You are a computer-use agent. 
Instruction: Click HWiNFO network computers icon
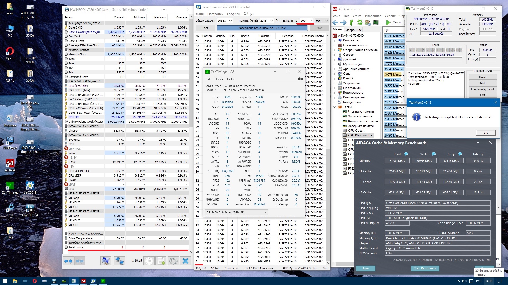(x=119, y=261)
